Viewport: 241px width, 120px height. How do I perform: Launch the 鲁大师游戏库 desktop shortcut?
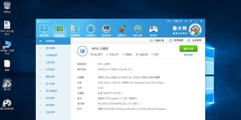click(x=7, y=104)
